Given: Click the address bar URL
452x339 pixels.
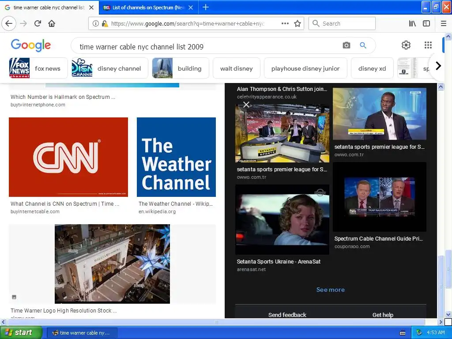Looking at the screenshot, I should click(187, 24).
